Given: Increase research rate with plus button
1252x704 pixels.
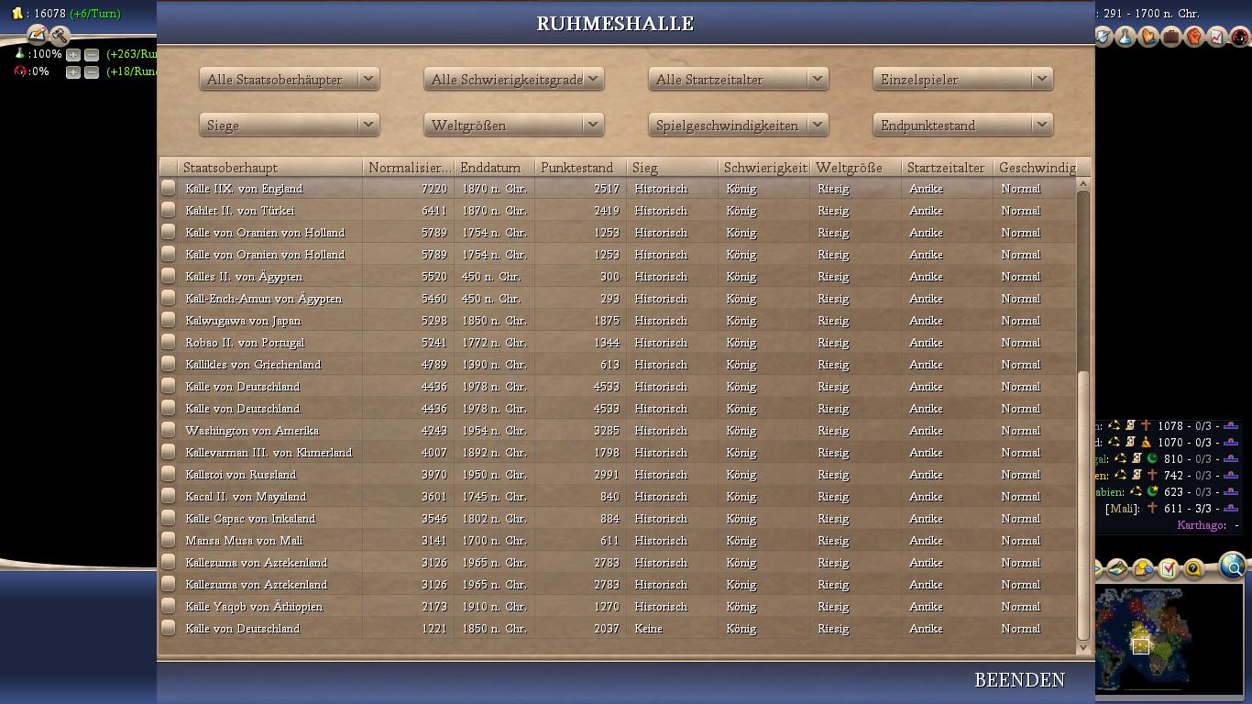Looking at the screenshot, I should coord(73,55).
